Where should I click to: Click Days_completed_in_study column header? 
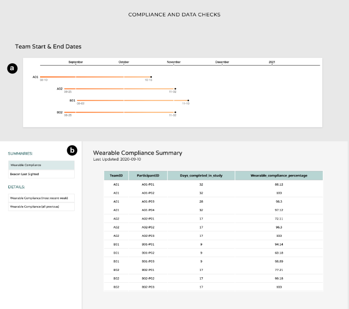pyautogui.click(x=201, y=176)
